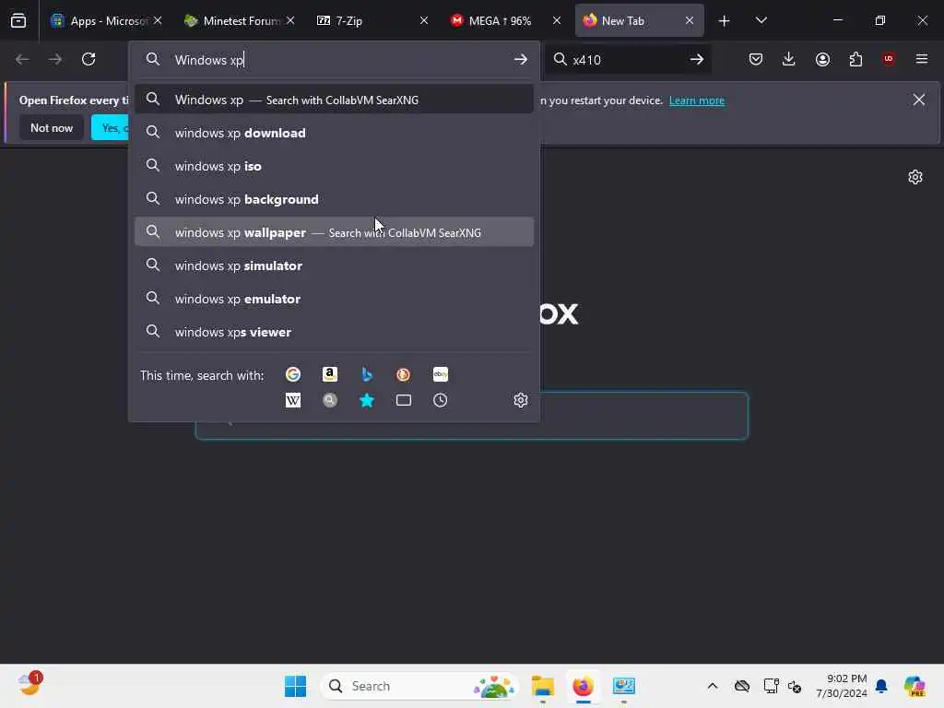Open Windows notifications bell
Viewport: 944px width, 708px height.
point(881,686)
